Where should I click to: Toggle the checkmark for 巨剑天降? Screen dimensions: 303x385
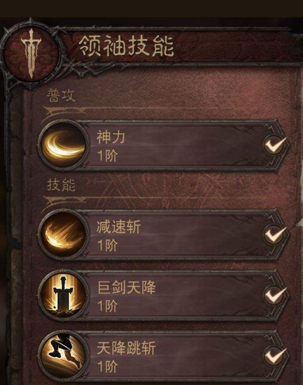[275, 295]
